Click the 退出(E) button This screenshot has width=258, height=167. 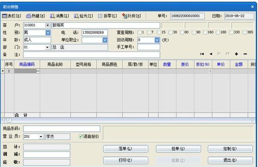[x=230, y=160]
